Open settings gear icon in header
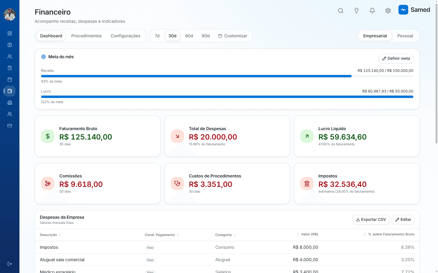 tap(388, 11)
